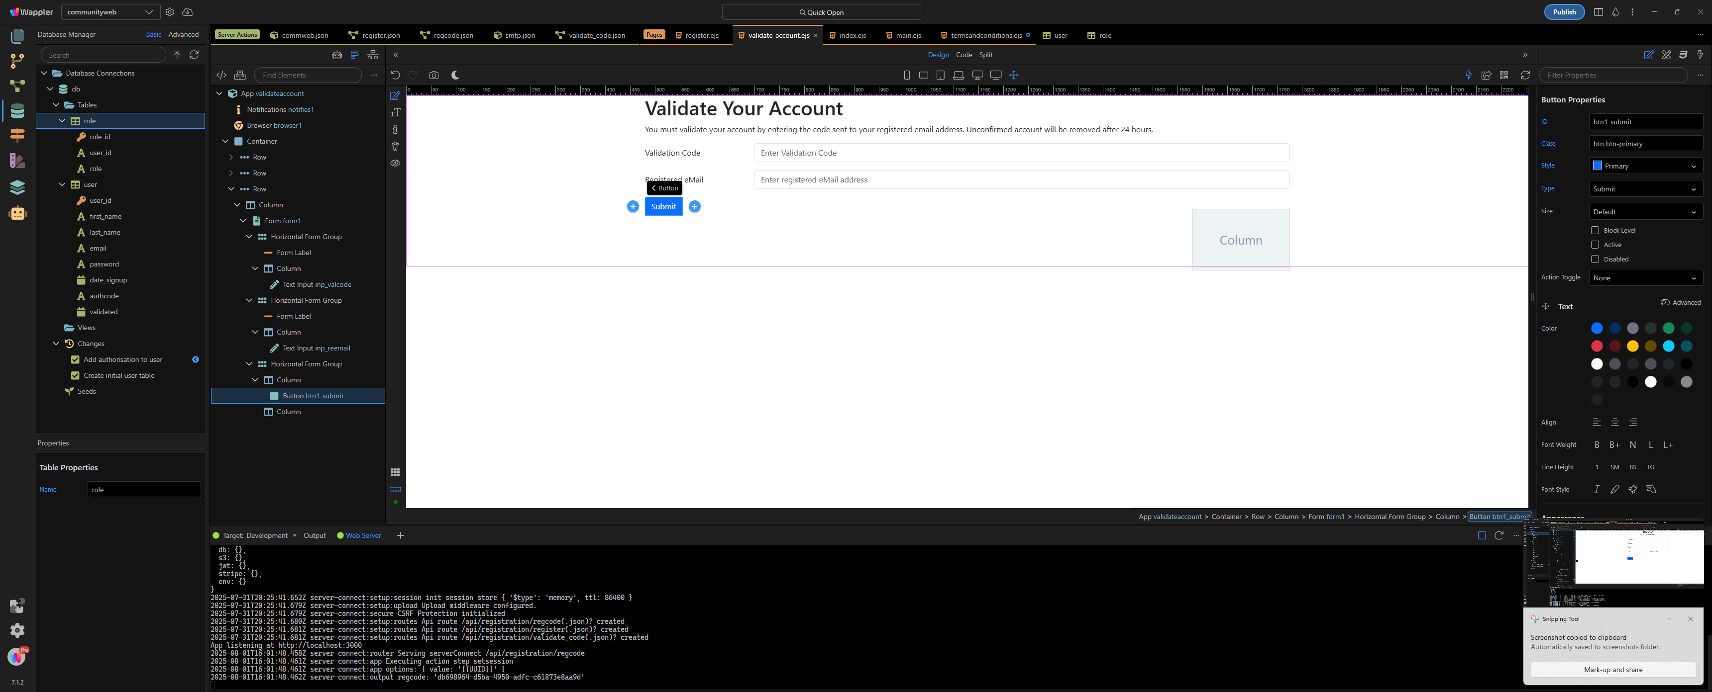Image resolution: width=1712 pixels, height=692 pixels.
Task: Undo the last design change
Action: point(396,75)
